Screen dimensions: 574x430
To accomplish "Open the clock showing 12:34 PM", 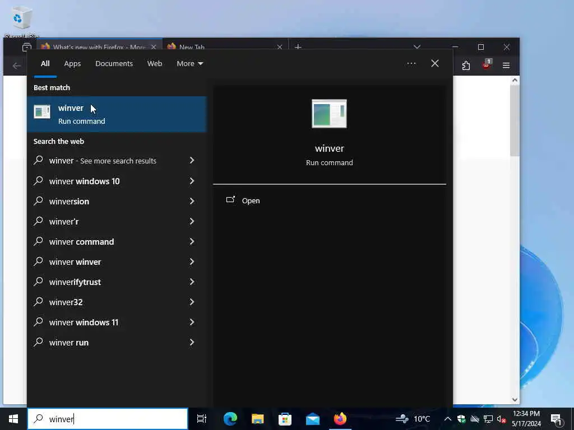I will (526, 419).
